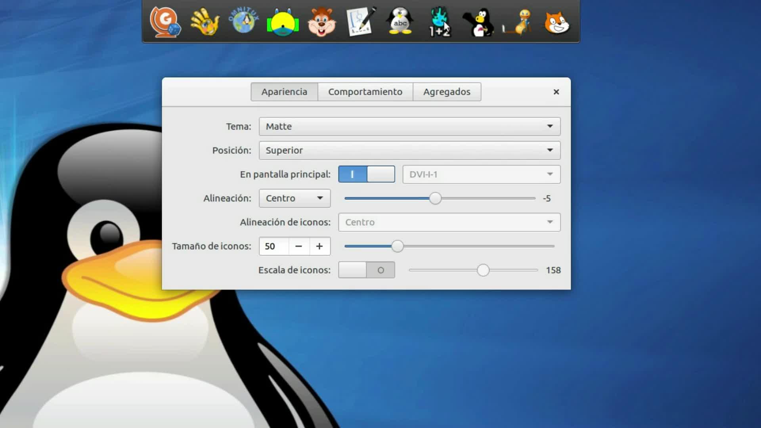Open the yellow round robot app icon
Image resolution: width=761 pixels, height=428 pixels.
283,23
